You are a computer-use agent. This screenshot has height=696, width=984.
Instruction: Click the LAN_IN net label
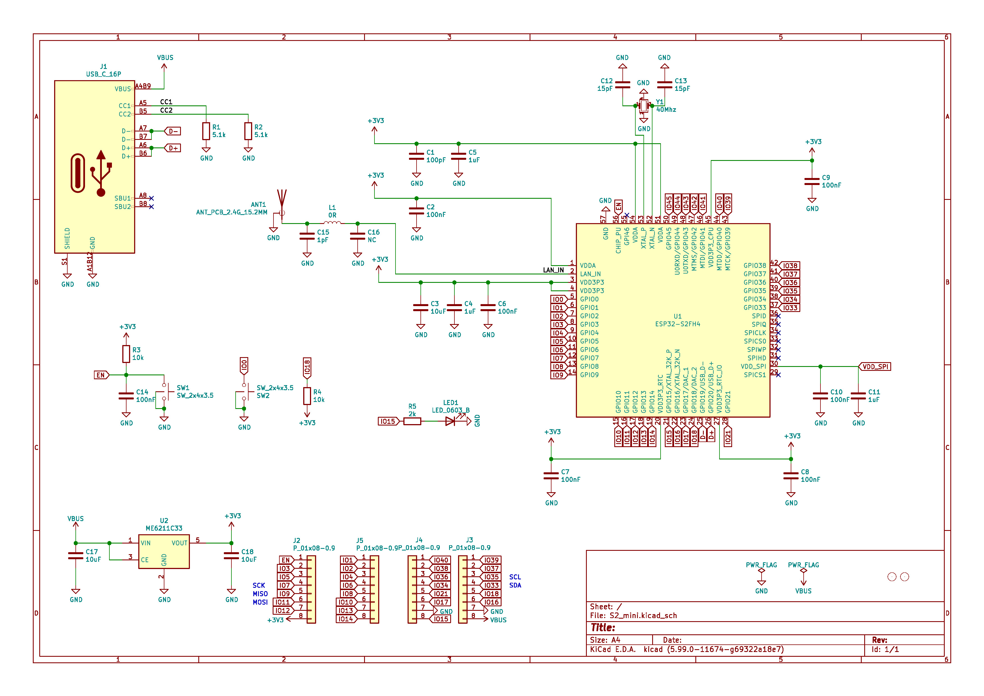coord(553,270)
